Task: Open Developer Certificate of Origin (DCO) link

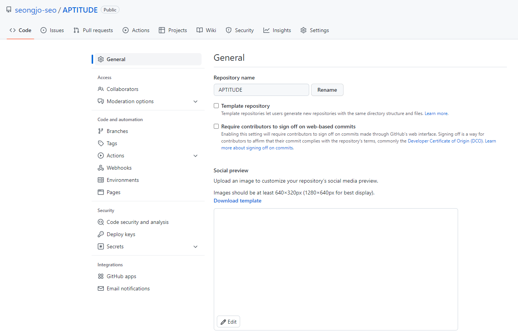Action: (445, 141)
